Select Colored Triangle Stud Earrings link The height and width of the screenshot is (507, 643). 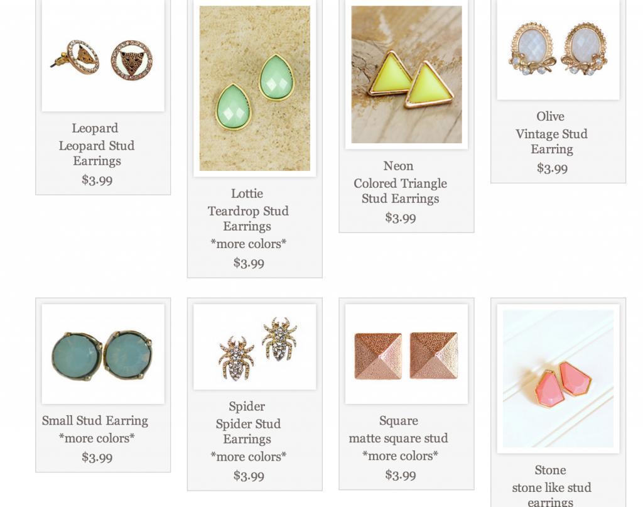click(x=400, y=191)
